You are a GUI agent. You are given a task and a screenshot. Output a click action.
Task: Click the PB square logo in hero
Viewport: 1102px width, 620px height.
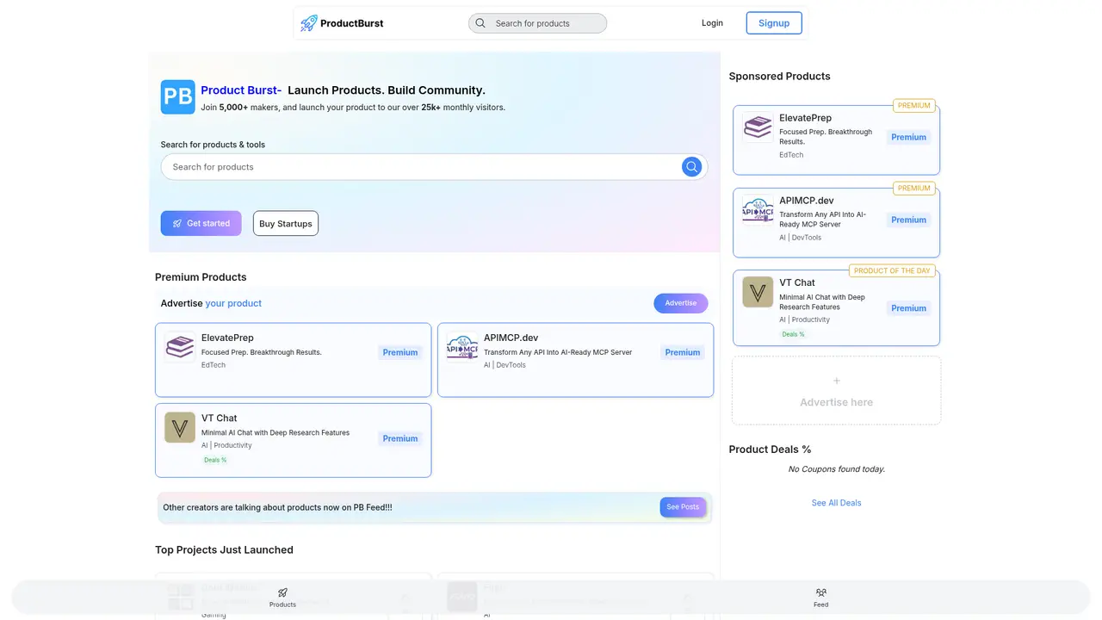[x=178, y=97]
